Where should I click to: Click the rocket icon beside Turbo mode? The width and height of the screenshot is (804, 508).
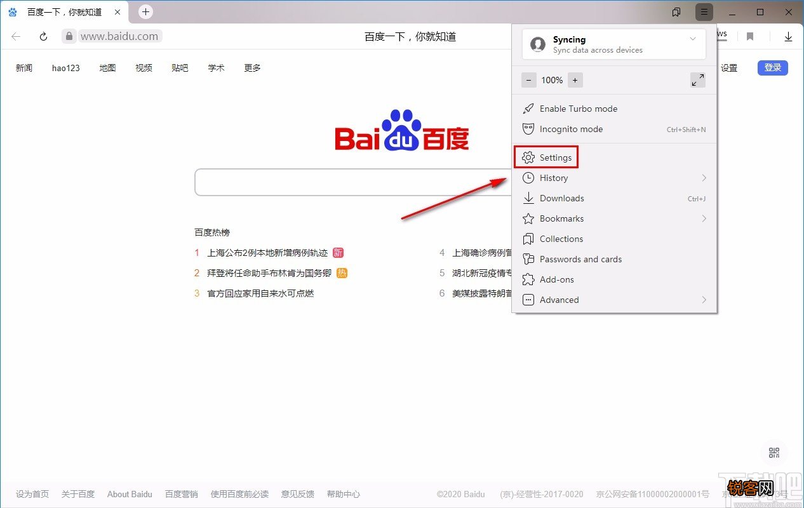coord(528,109)
